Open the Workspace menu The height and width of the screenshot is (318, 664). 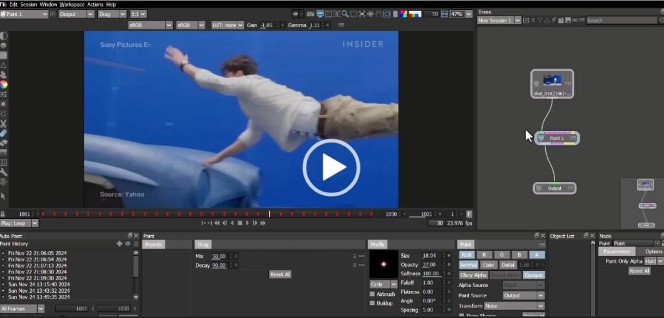coord(72,5)
